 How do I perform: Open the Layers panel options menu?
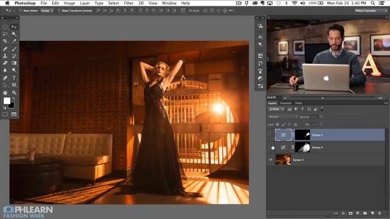[x=386, y=103]
